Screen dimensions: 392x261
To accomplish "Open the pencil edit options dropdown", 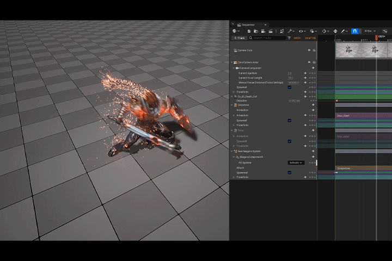I will point(344,31).
